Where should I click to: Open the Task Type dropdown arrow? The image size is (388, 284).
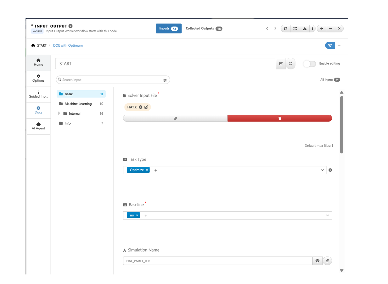coord(322,170)
